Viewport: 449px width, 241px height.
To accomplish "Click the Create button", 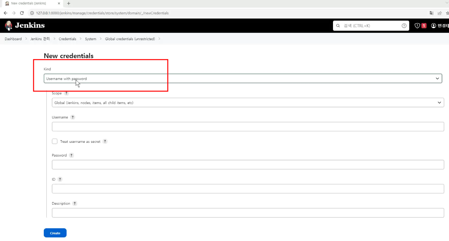I will (x=55, y=233).
